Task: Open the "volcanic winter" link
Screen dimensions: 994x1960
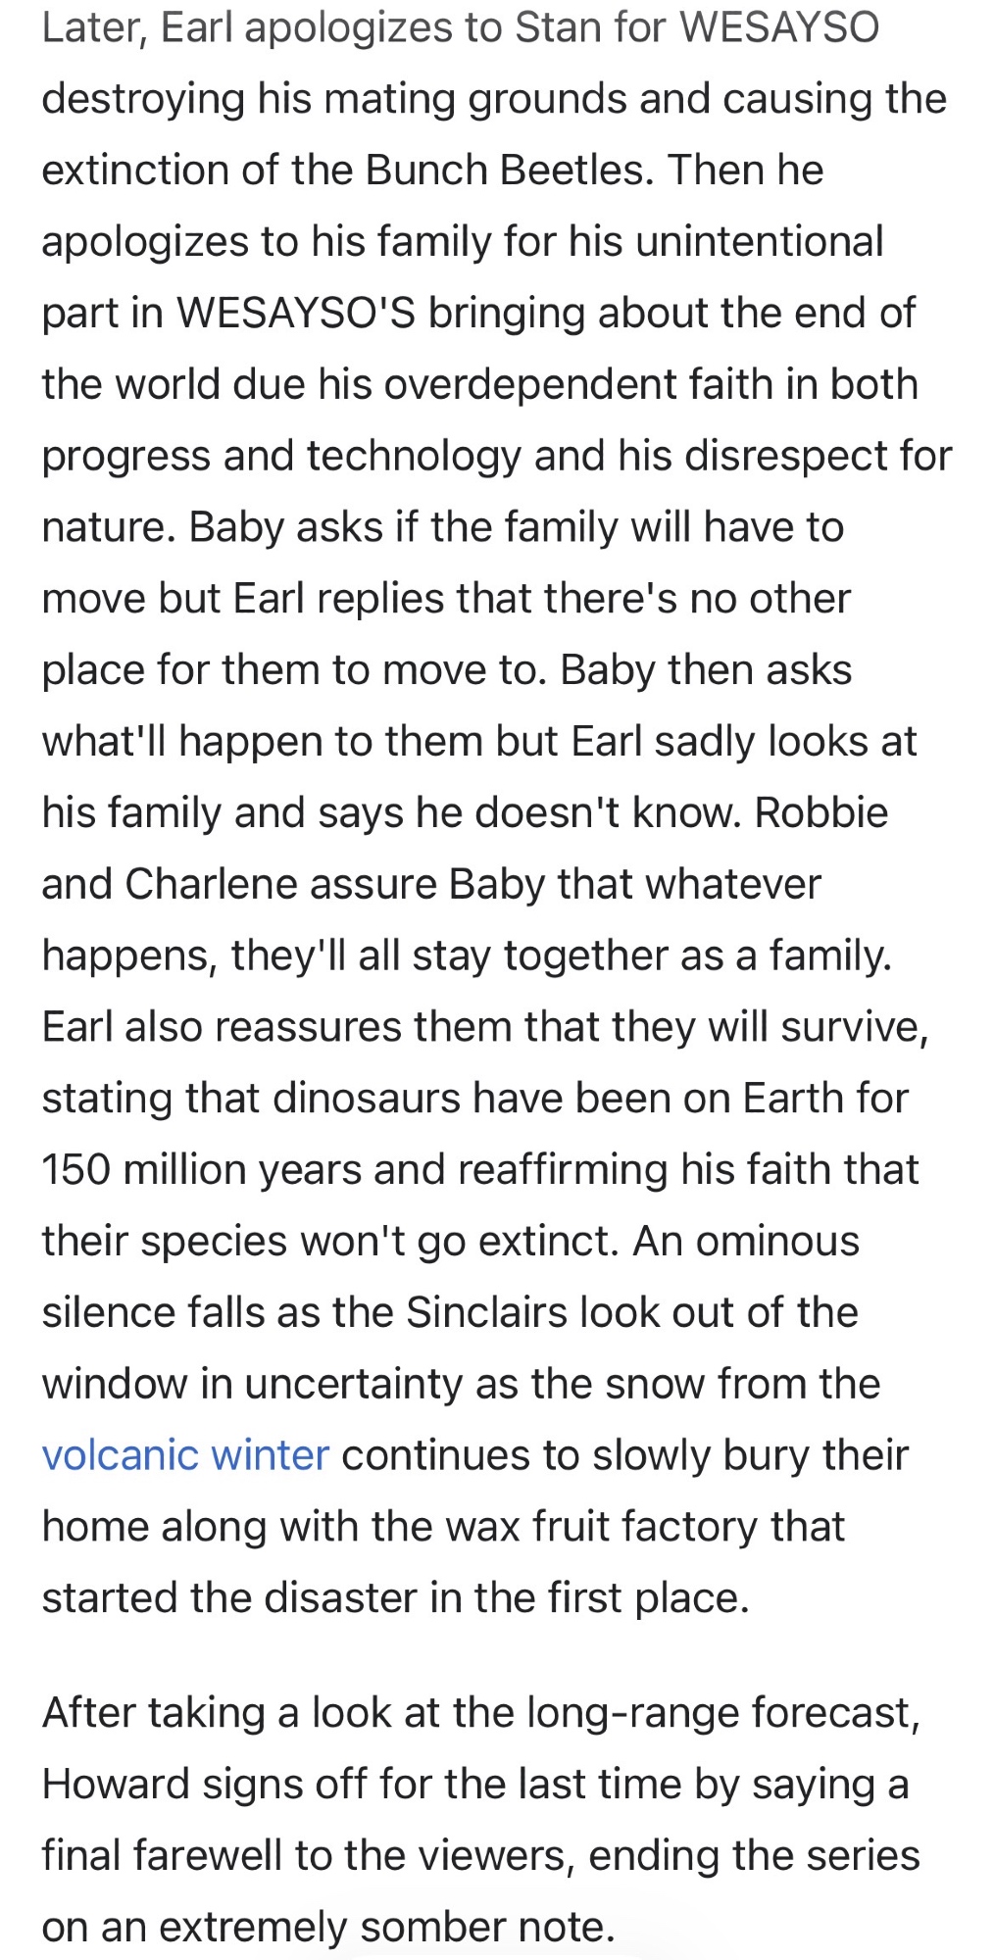Action: pos(185,1454)
